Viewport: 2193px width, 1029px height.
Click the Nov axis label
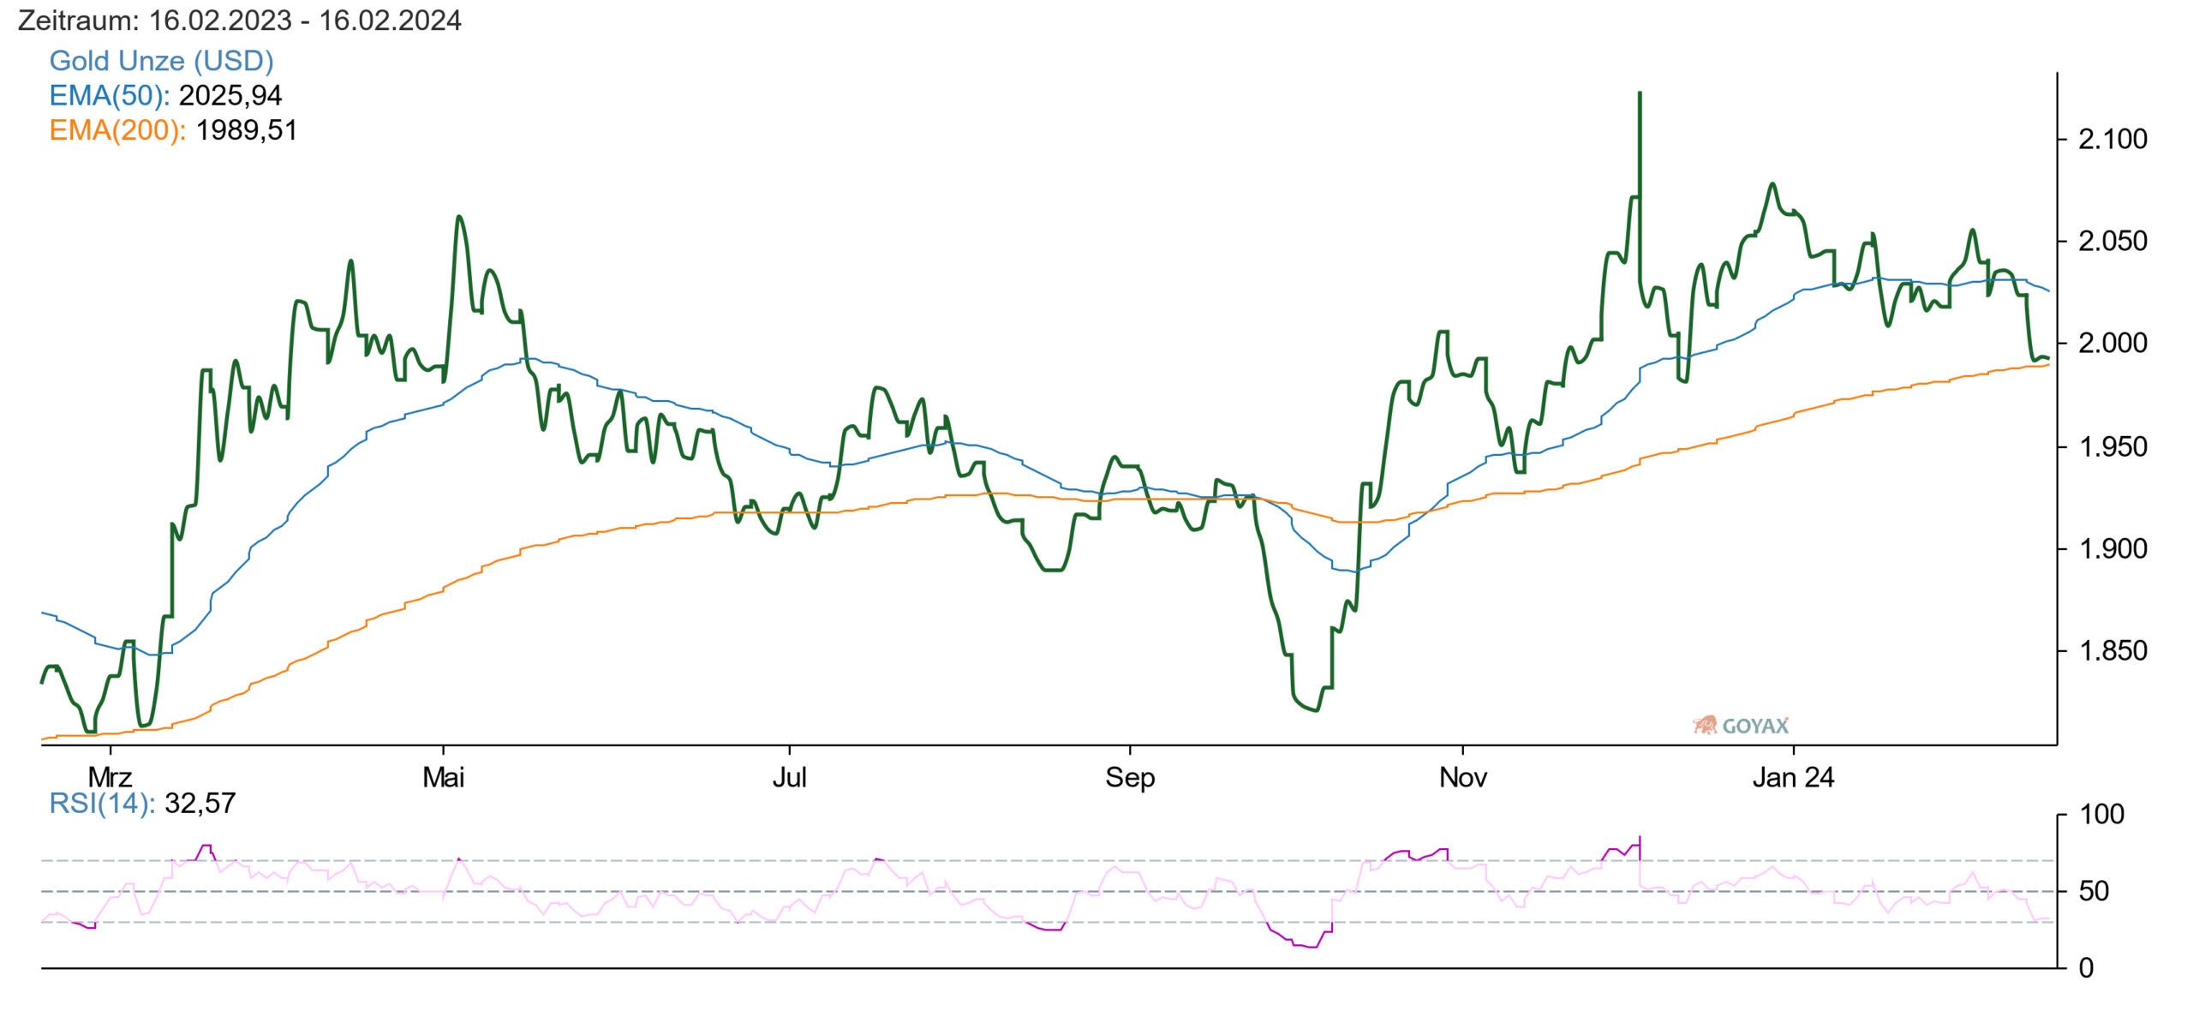[1462, 778]
